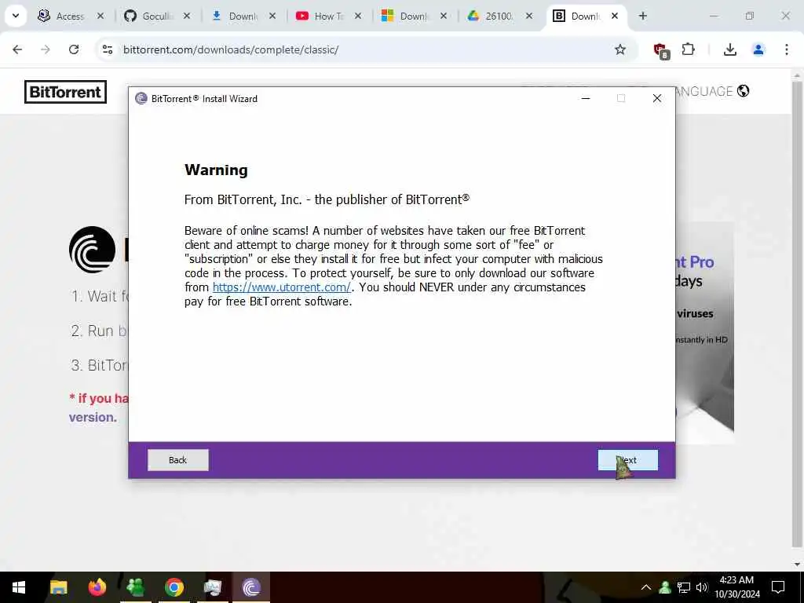
Task: Open Chrome downloads icon
Action: point(729,49)
